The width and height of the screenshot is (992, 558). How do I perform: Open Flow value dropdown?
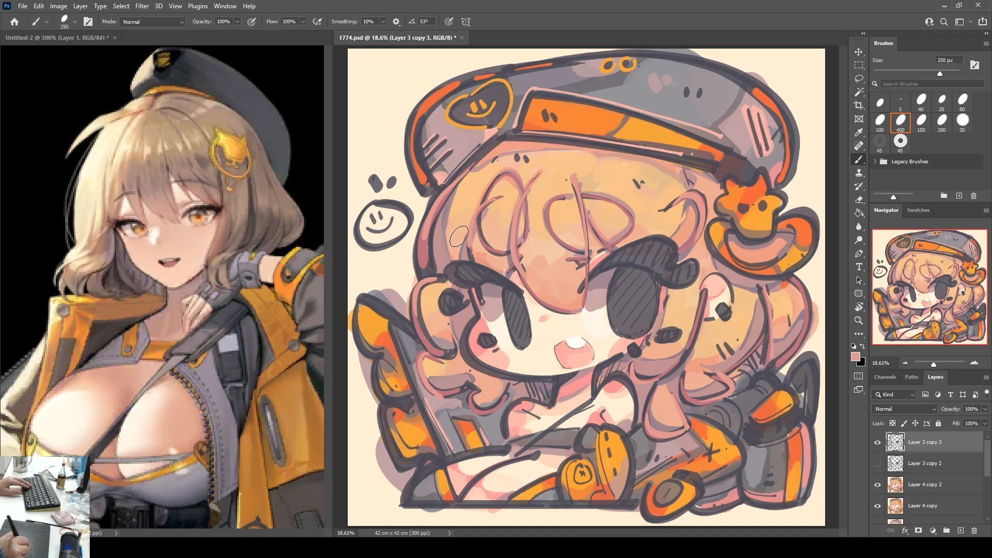[x=303, y=22]
